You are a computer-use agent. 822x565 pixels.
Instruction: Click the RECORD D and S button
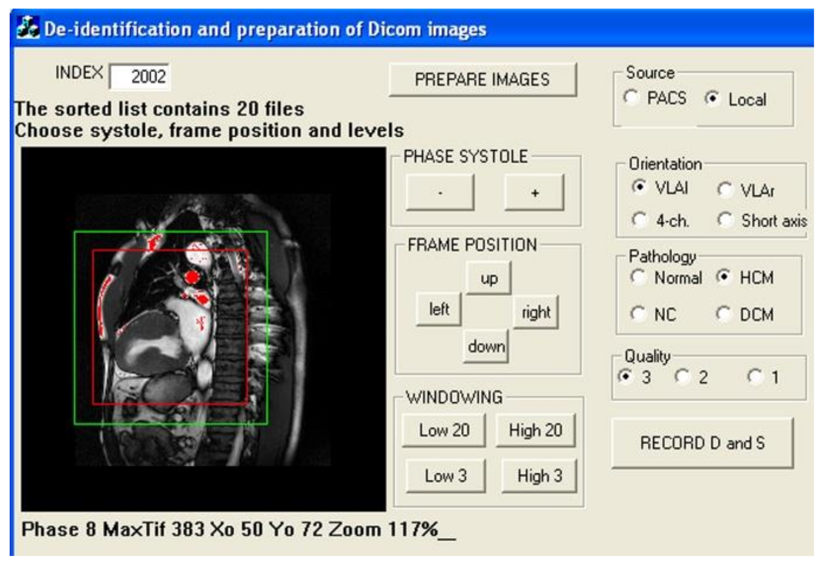[x=702, y=443]
